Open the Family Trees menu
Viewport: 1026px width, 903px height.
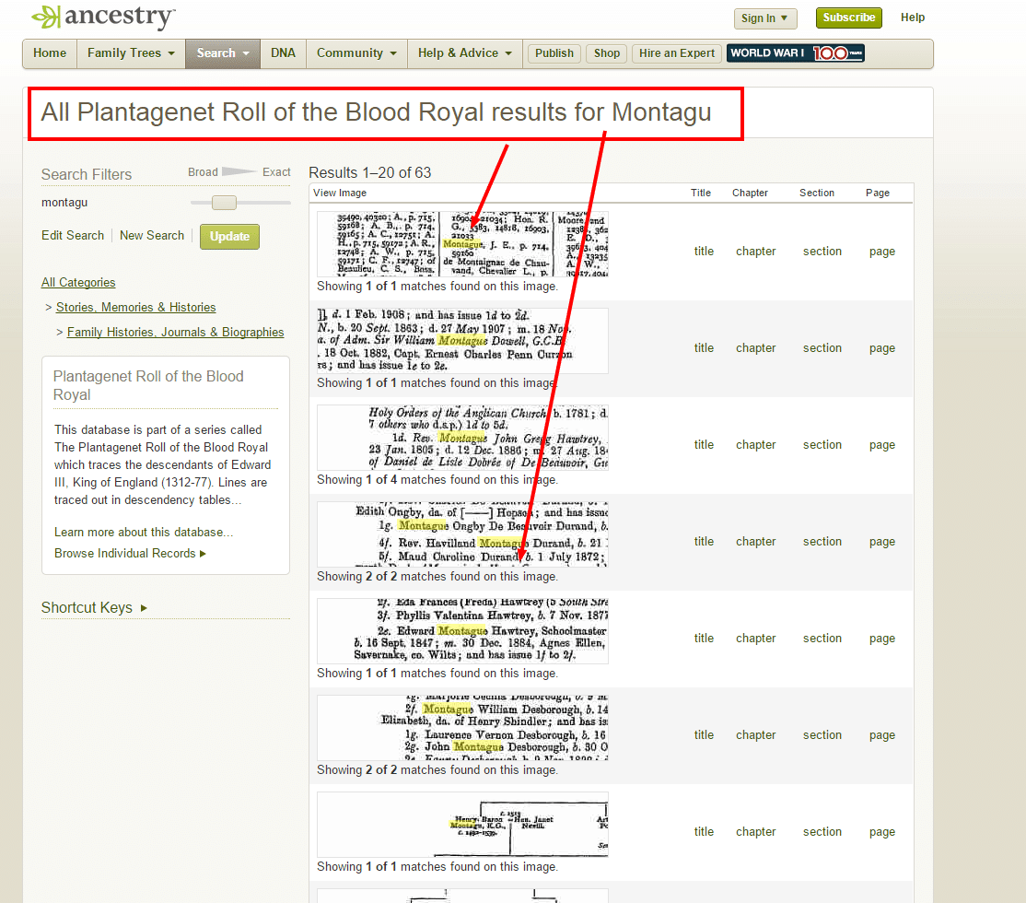(131, 53)
